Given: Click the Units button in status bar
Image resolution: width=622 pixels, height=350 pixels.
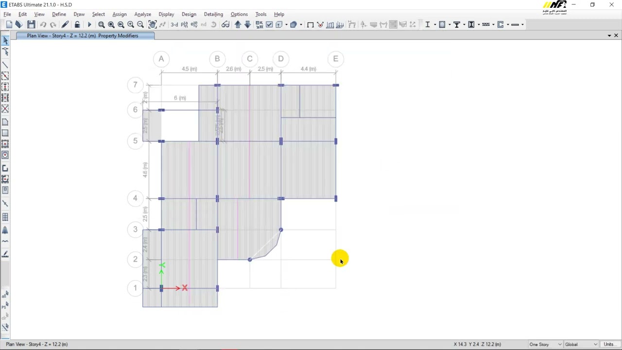Looking at the screenshot, I should click(609, 344).
